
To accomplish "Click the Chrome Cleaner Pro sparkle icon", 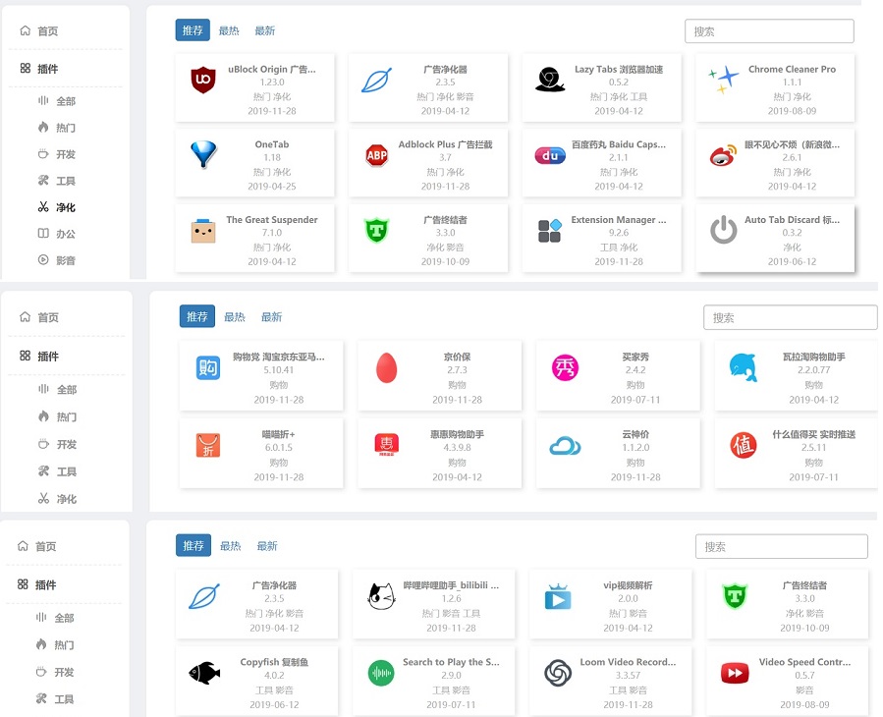I will 724,80.
